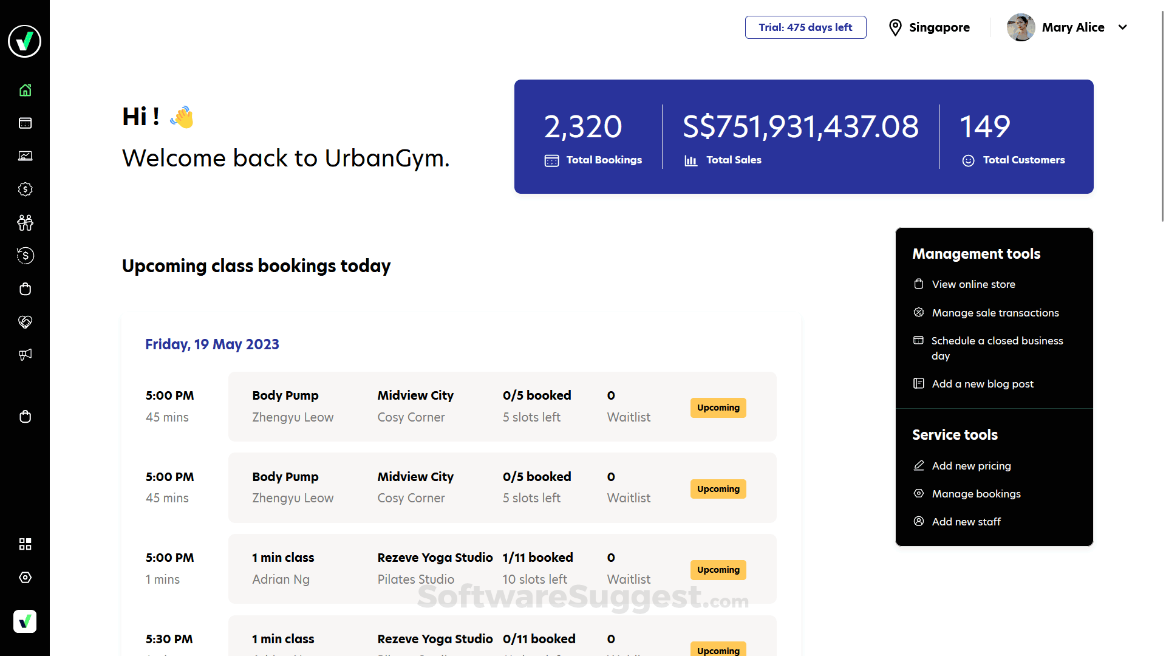Click Mary Alice's profile avatar
The height and width of the screenshot is (656, 1166).
(x=1021, y=27)
